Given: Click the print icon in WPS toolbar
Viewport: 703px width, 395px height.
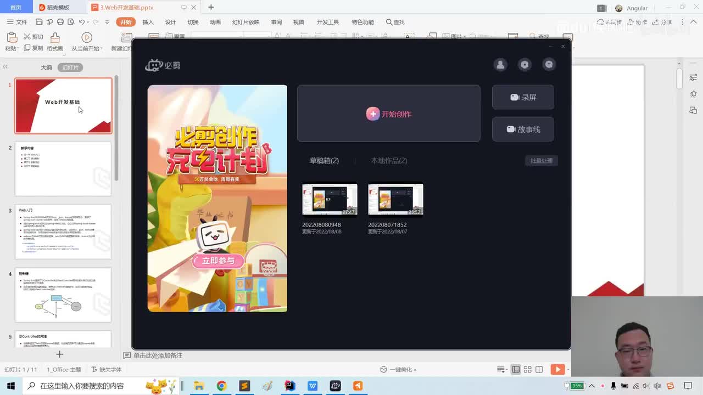Looking at the screenshot, I should [x=60, y=22].
